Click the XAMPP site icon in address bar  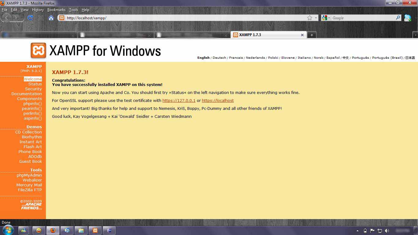pyautogui.click(x=62, y=18)
